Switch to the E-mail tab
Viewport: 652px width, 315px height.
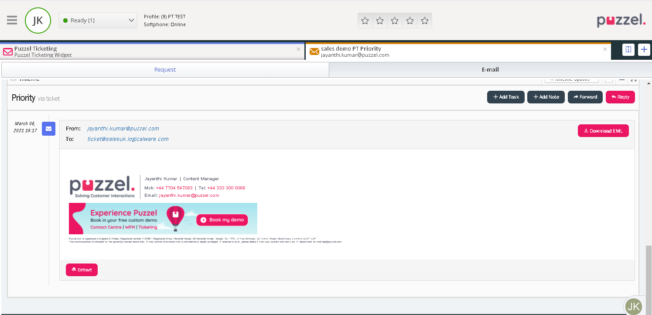[x=490, y=70]
